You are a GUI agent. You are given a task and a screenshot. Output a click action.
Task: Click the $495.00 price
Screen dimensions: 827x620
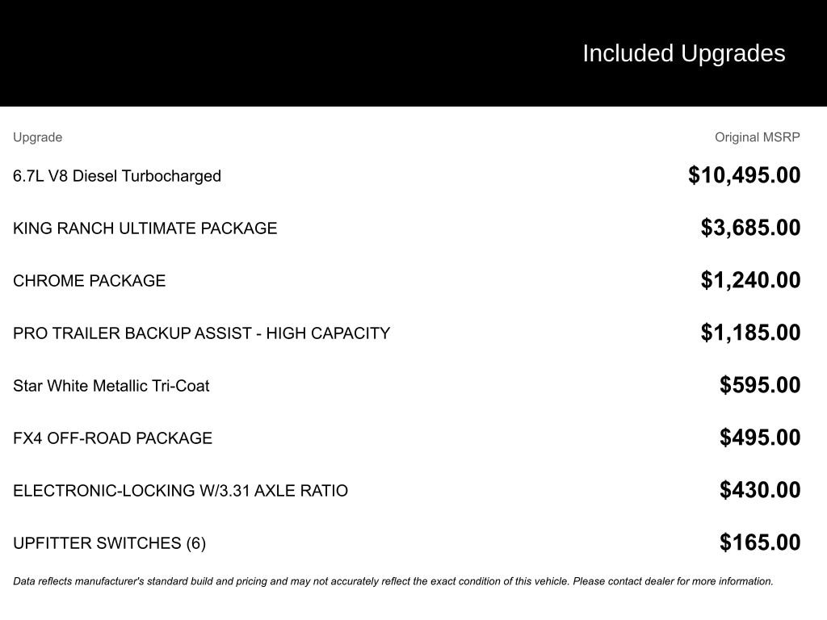[760, 438]
